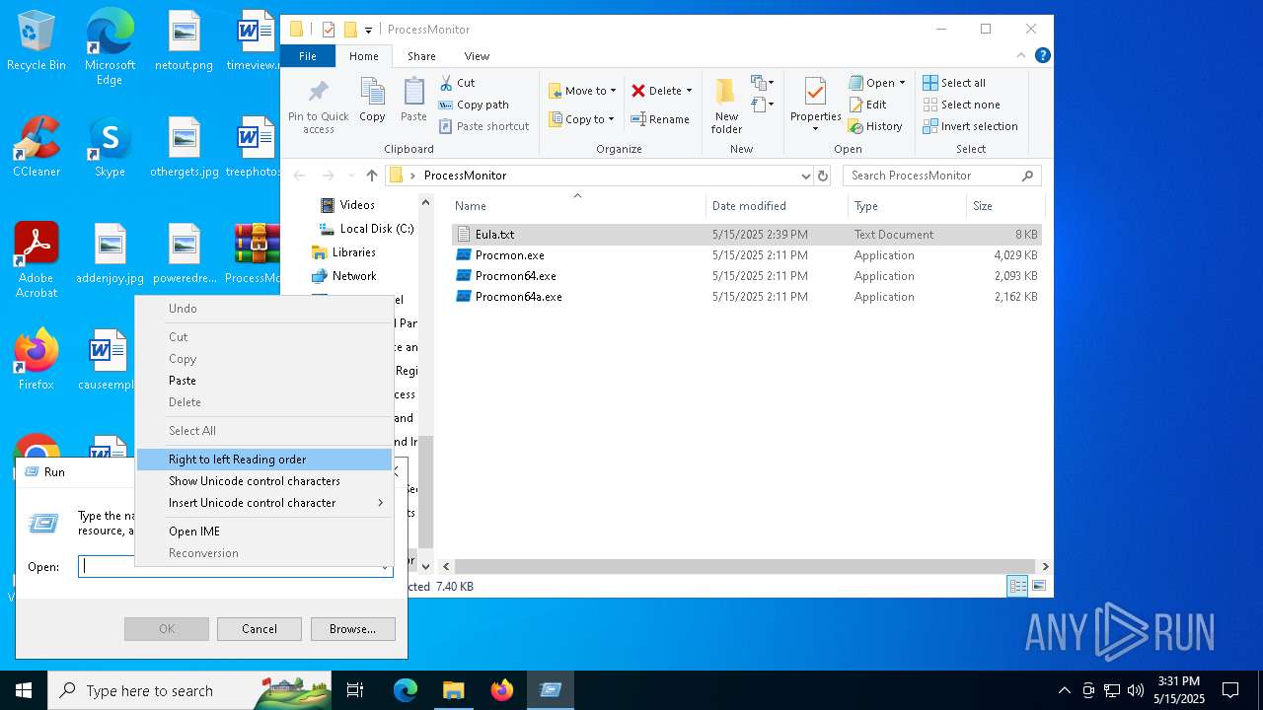Click Edit in Open group
This screenshot has width=1263, height=710.
[867, 105]
